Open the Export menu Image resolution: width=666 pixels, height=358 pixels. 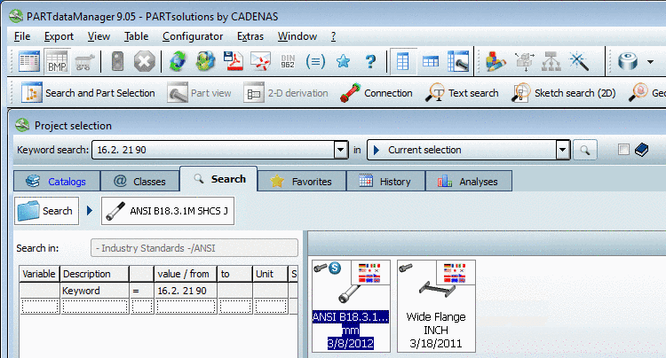(x=59, y=37)
